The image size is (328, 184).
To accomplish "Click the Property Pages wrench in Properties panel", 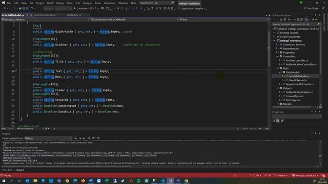I will tap(282, 121).
